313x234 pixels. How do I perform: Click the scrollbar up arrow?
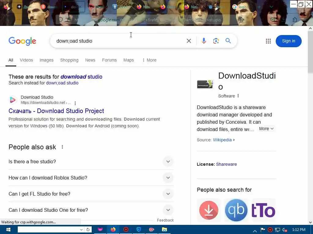click(x=310, y=28)
